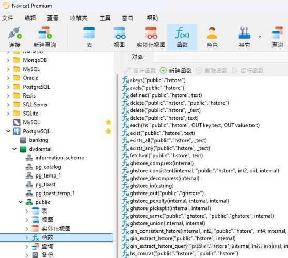
Task: Select function ghstore_compress(internal)
Action: point(162,163)
